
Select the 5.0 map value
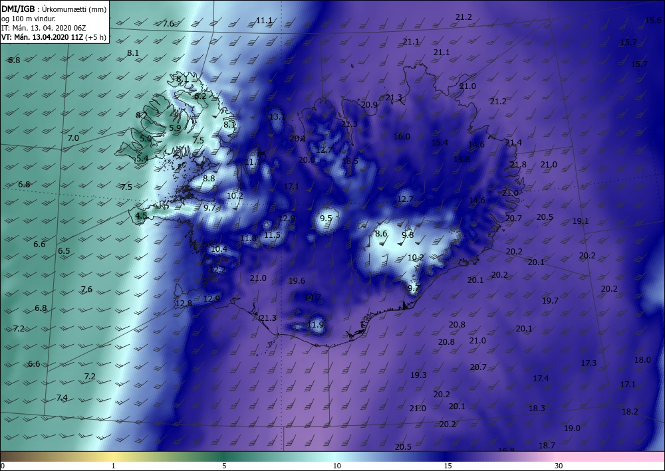click(x=146, y=138)
